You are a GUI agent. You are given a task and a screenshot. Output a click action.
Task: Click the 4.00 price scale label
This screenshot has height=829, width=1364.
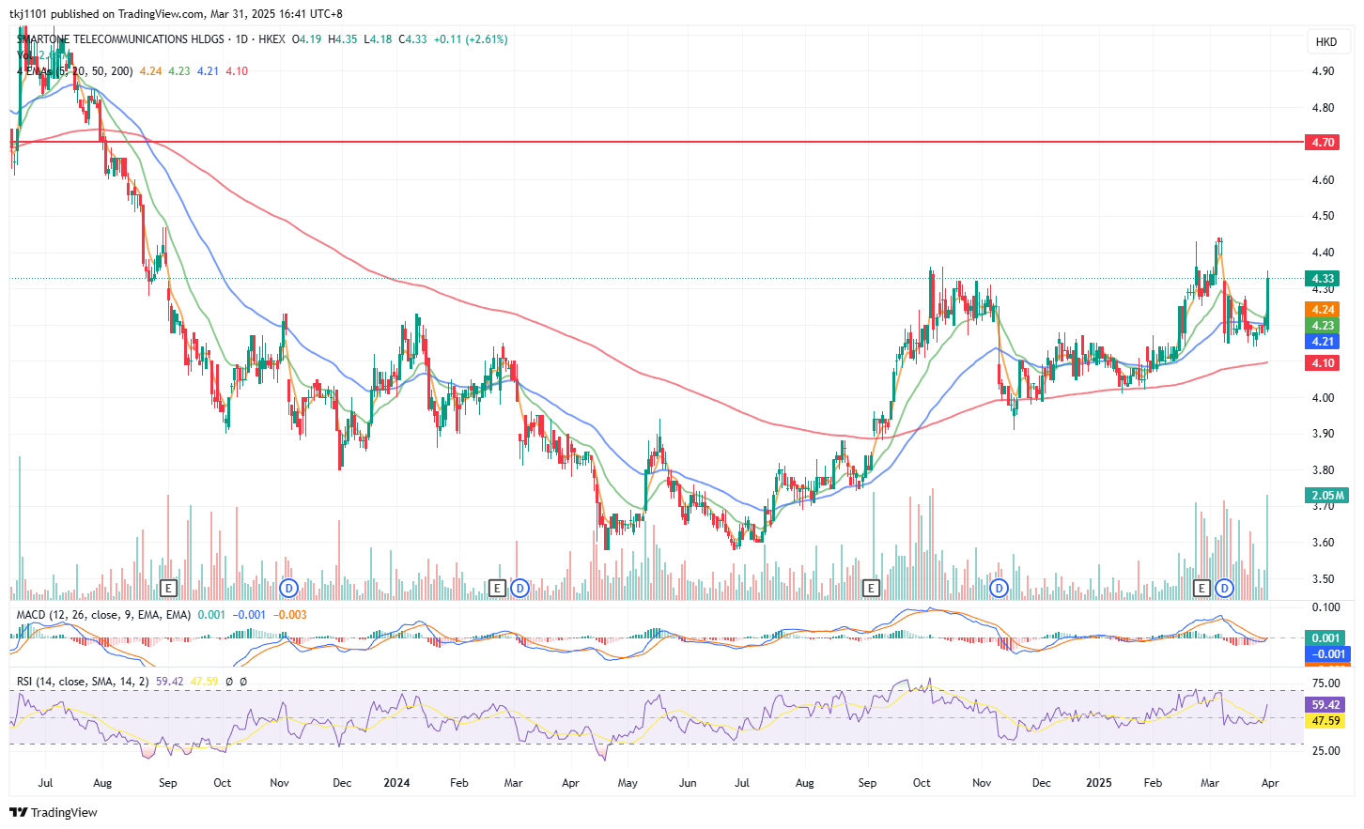tap(1323, 398)
